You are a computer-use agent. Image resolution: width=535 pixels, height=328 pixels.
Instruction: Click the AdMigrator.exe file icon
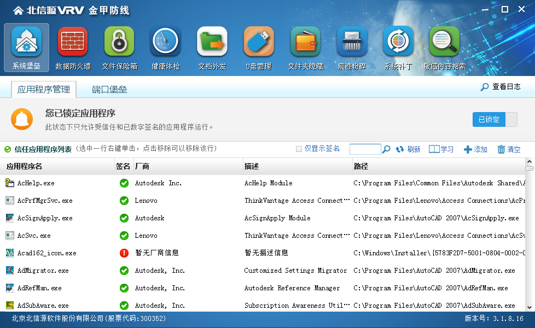pyautogui.click(x=9, y=271)
